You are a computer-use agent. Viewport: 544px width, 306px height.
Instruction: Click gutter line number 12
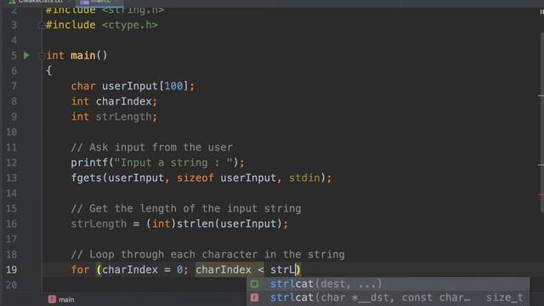click(11, 162)
